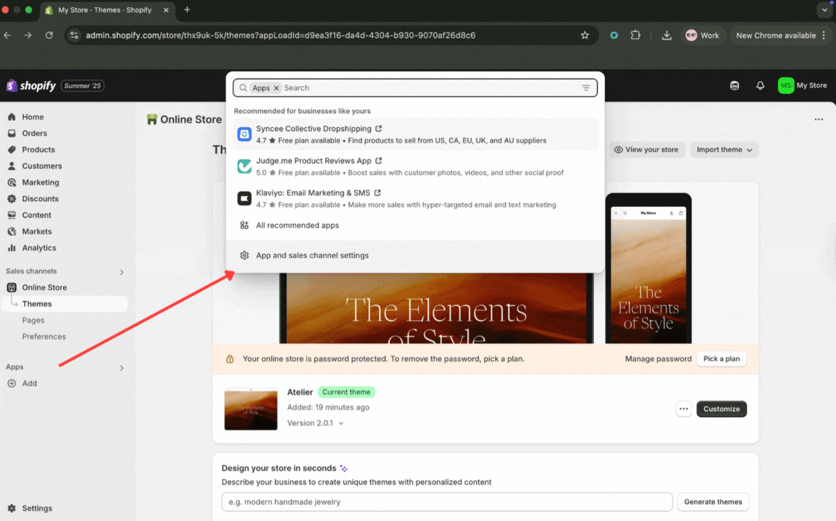836x521 pixels.
Task: Open the My Store account menu
Action: [x=803, y=85]
